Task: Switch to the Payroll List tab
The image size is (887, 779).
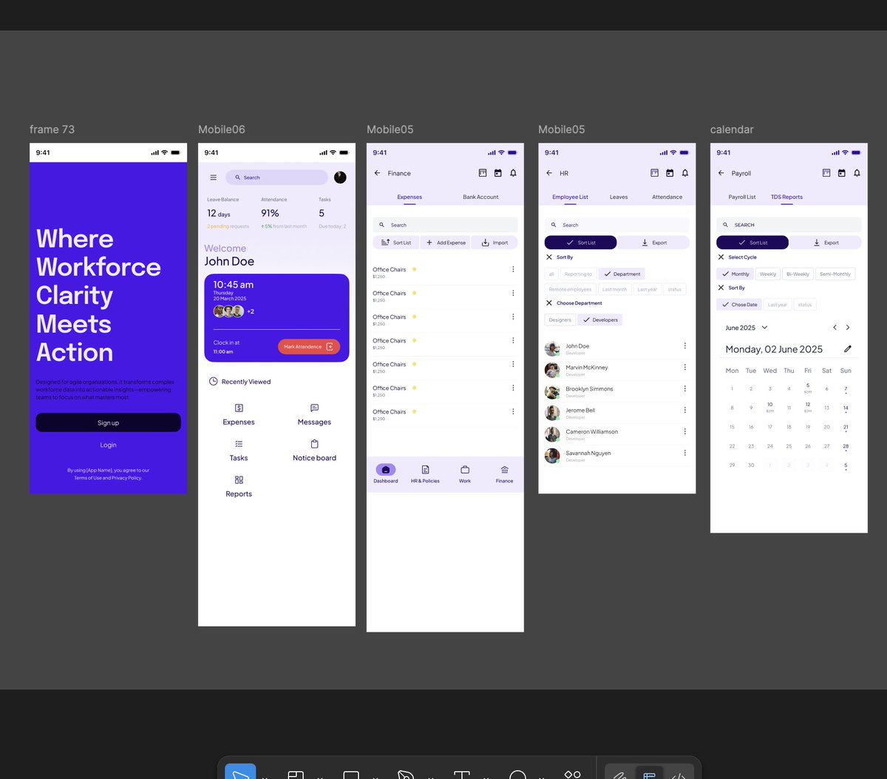Action: click(742, 197)
